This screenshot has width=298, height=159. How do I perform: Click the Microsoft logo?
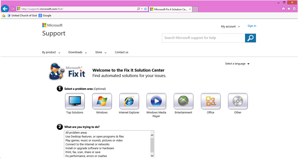point(52,25)
